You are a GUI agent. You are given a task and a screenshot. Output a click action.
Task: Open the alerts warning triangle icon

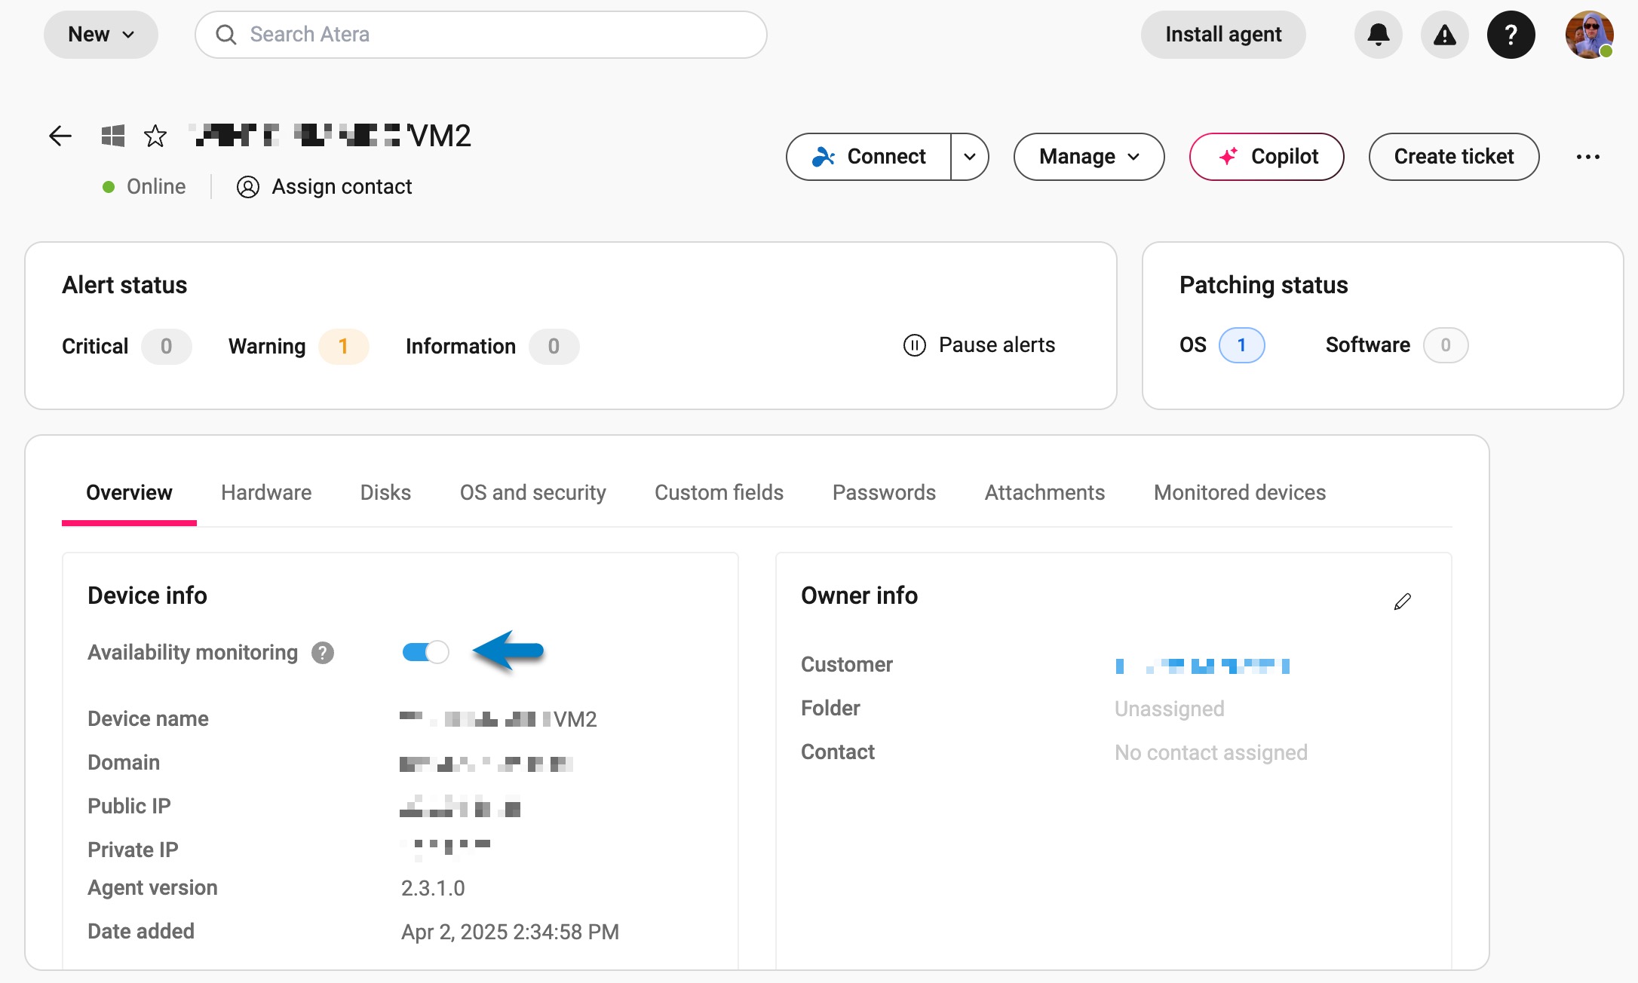(1445, 35)
